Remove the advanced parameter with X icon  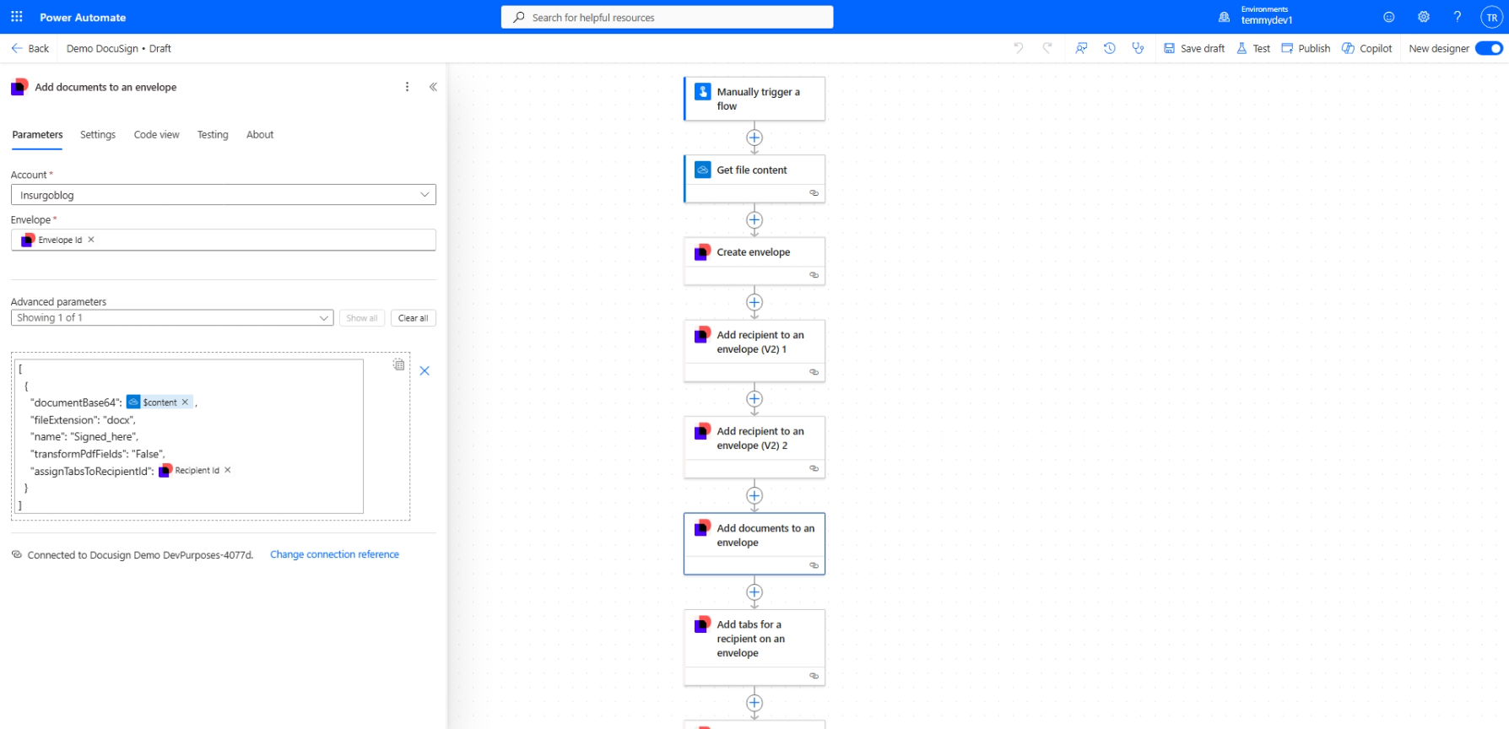click(425, 370)
